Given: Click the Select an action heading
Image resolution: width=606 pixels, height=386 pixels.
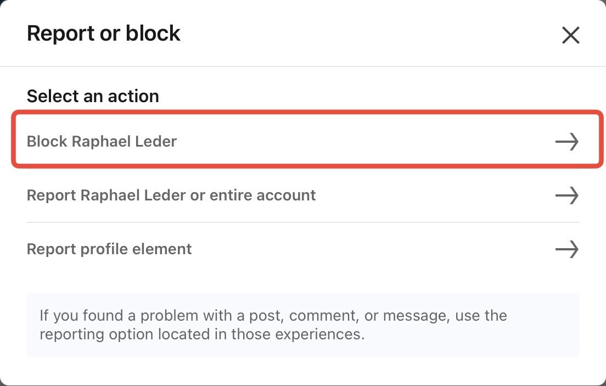Looking at the screenshot, I should [93, 96].
